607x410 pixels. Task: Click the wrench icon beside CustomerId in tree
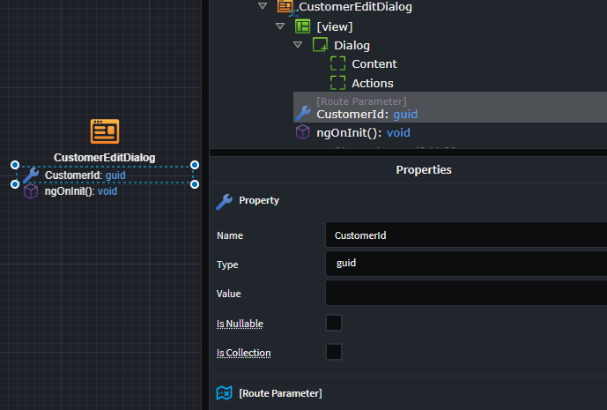[x=303, y=113]
